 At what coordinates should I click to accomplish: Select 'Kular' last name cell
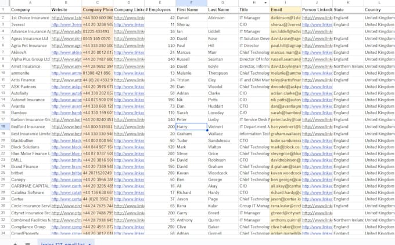(x=222, y=206)
